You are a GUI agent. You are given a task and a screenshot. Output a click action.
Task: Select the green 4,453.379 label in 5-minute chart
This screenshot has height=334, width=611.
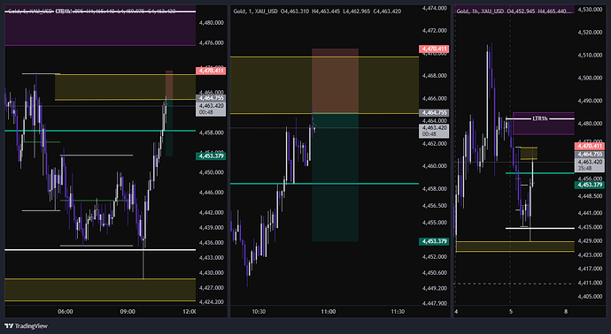[x=211, y=156]
